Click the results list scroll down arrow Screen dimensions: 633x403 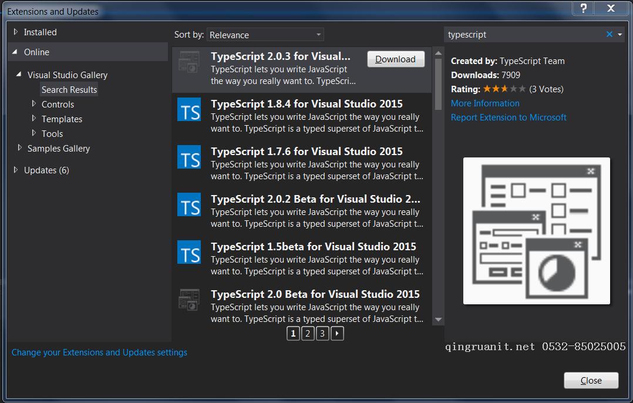(438, 320)
